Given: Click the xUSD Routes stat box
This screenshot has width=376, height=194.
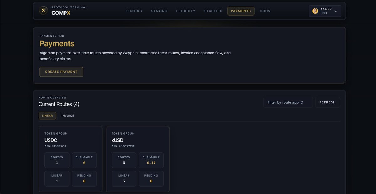Looking at the screenshot, I should 124,160.
